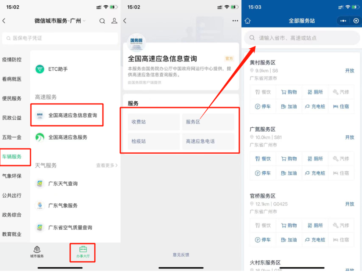Open the 广东气象服务 icon

39,205
